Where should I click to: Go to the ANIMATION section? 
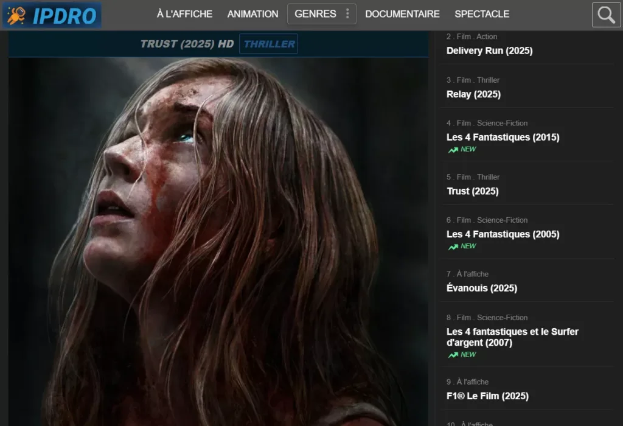tap(252, 14)
